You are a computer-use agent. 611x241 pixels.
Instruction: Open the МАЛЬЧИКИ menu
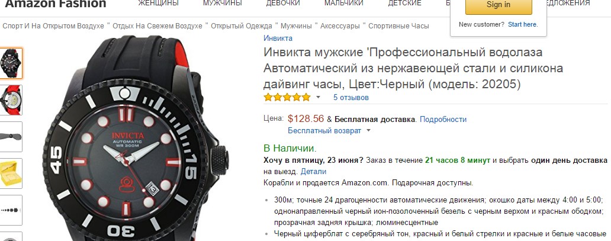click(x=343, y=3)
